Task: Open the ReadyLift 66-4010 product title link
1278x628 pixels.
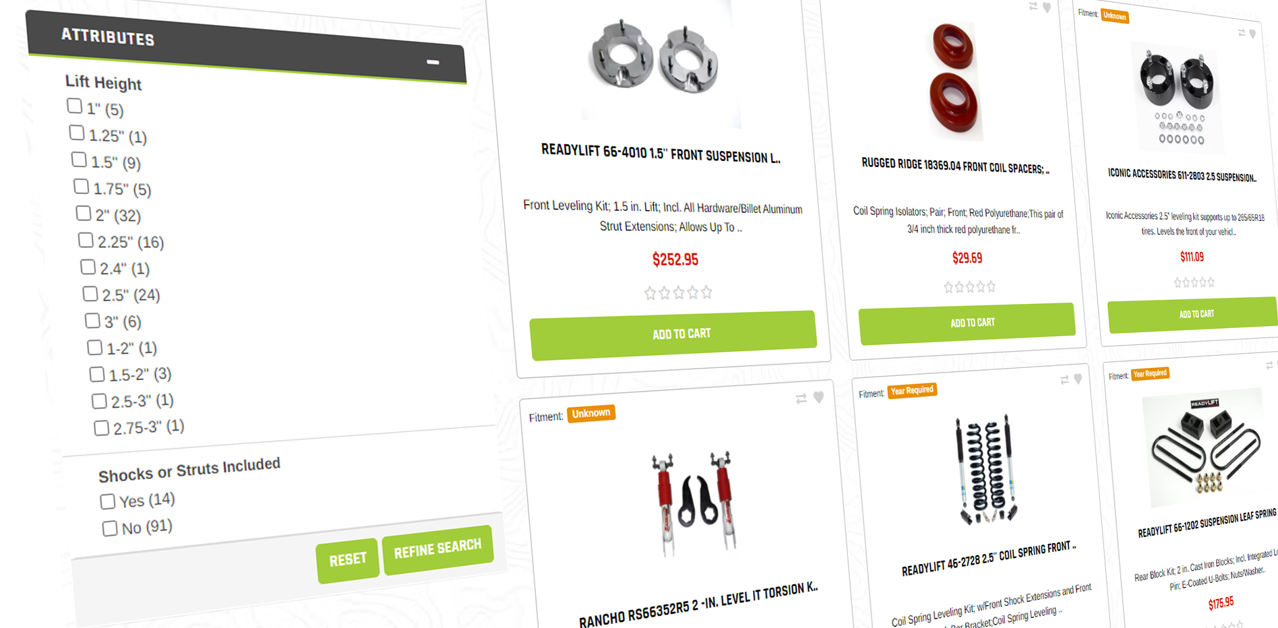Action: (x=661, y=154)
